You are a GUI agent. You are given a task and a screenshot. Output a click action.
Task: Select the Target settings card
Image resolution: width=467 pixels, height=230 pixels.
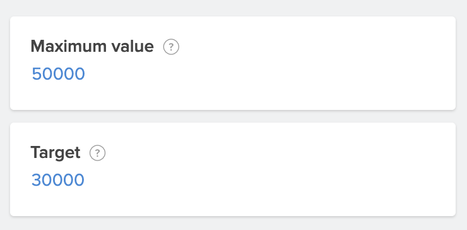[233, 169]
